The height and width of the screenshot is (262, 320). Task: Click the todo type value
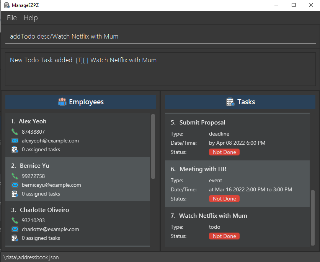214,227
